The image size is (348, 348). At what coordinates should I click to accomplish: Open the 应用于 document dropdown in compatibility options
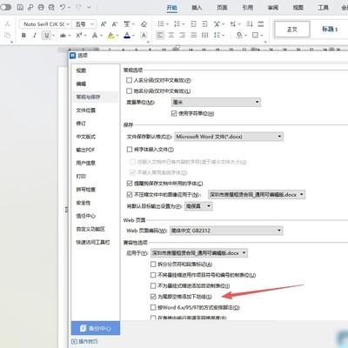coord(199,253)
